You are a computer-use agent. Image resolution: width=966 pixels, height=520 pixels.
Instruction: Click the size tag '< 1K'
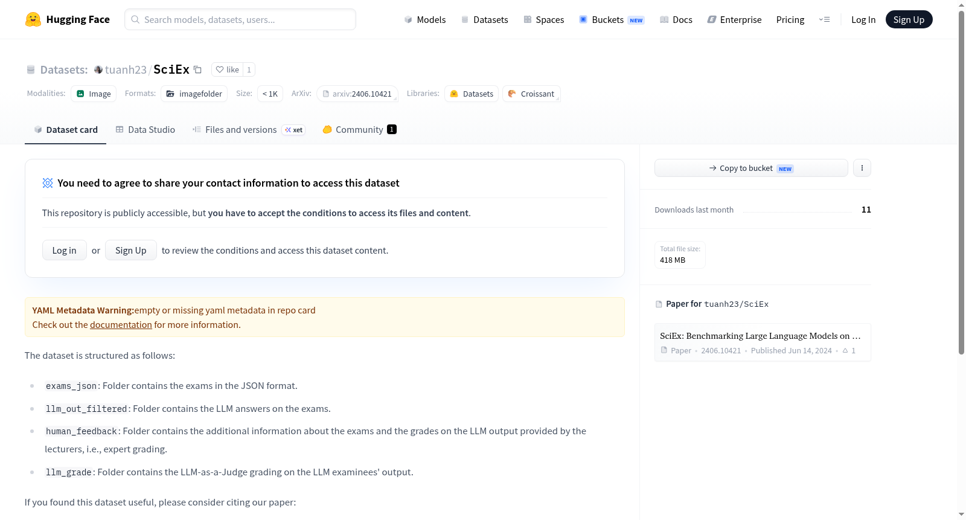coord(270,94)
